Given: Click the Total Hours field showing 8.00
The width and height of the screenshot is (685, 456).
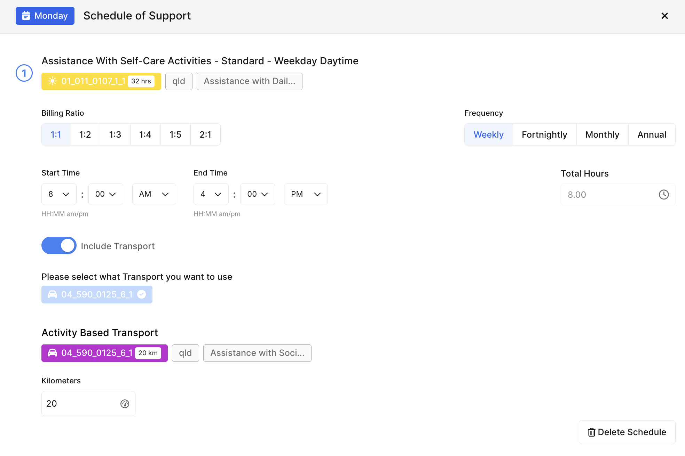Looking at the screenshot, I should coord(618,194).
